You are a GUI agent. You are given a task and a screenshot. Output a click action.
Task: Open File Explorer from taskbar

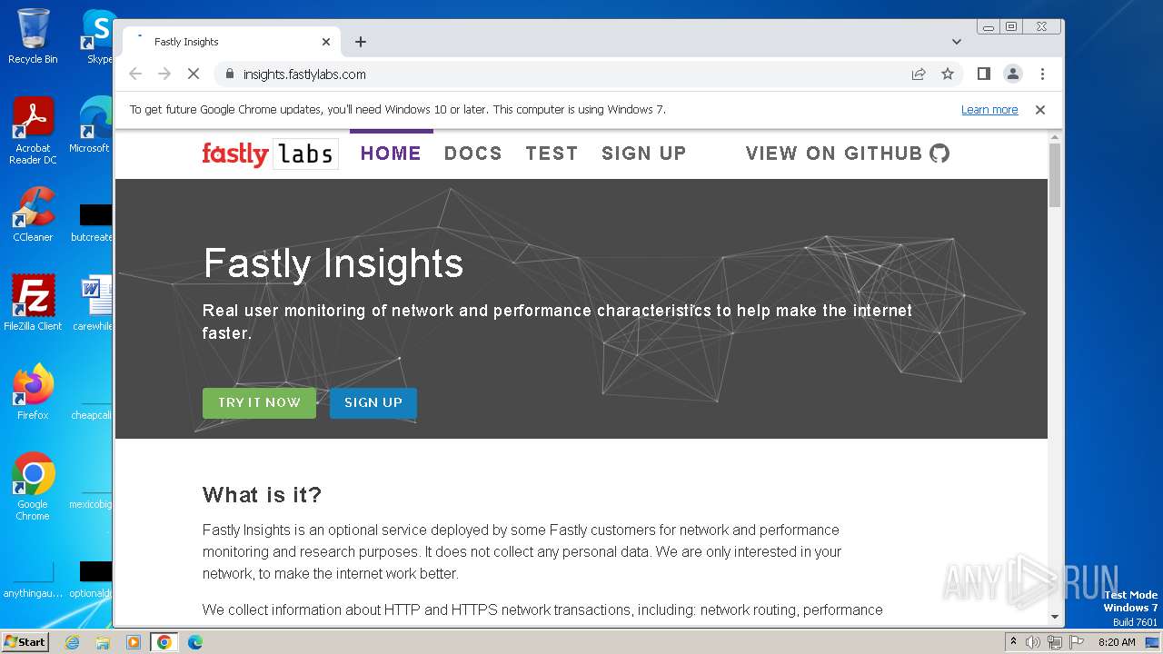(x=103, y=642)
